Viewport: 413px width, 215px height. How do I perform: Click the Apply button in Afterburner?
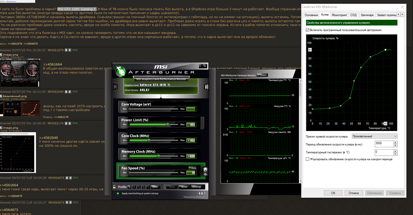click(172, 187)
